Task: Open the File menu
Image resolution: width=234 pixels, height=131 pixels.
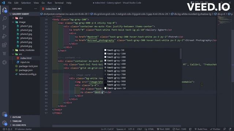Action: tap(10, 3)
